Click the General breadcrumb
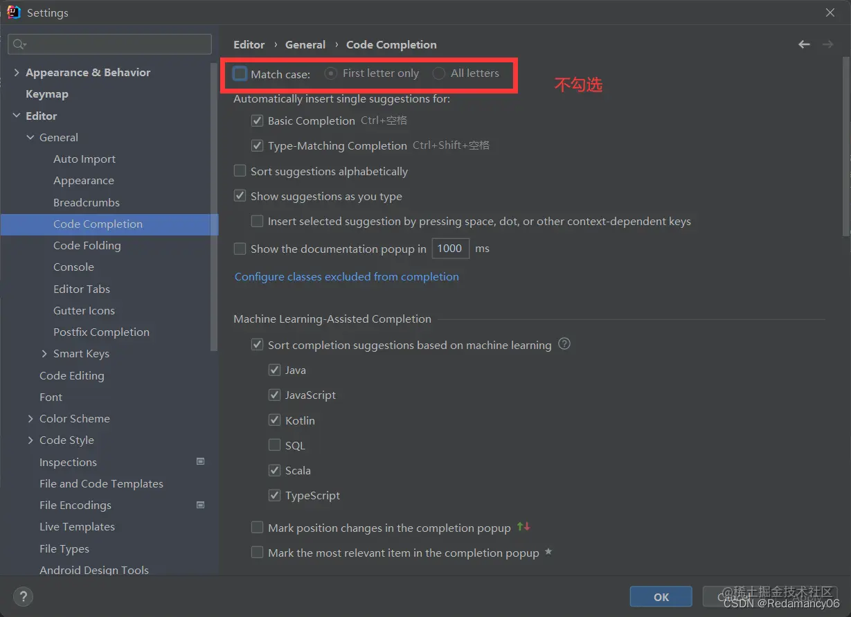This screenshot has width=851, height=617. 305,44
